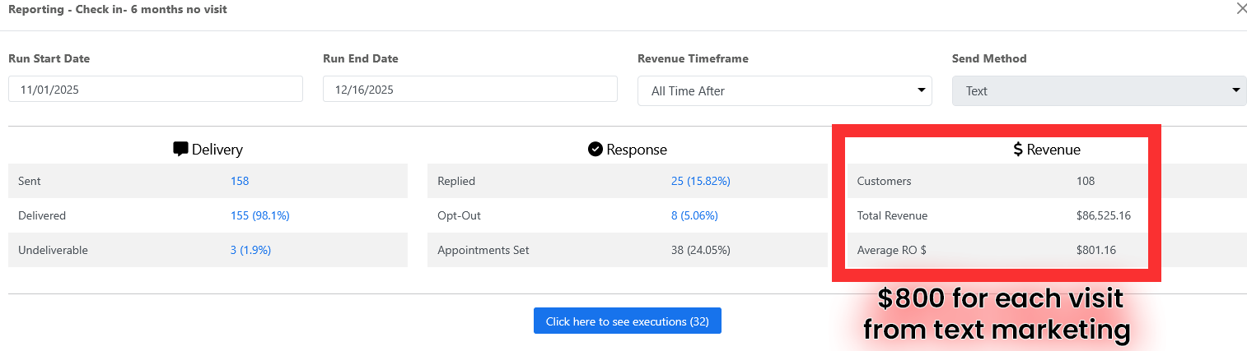Edit the Run End Date field

470,90
